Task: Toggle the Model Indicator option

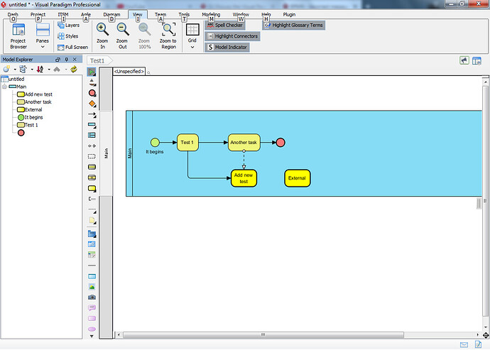Action: click(227, 47)
